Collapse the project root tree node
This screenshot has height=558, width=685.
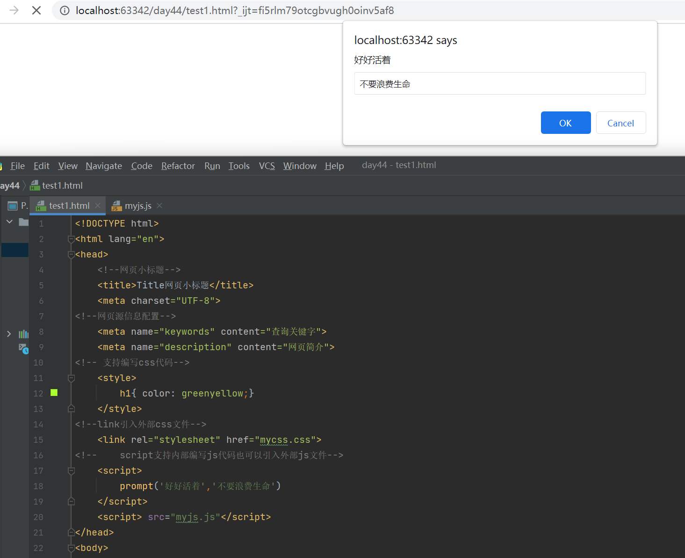click(x=9, y=221)
